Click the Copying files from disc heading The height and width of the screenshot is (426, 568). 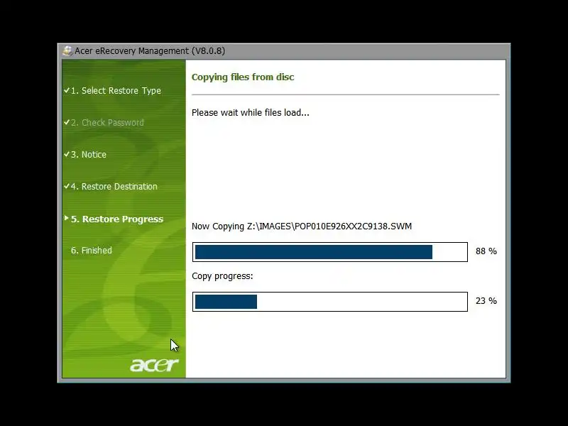243,77
